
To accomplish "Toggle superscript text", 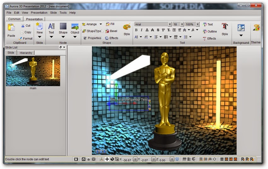I will point(163,30).
